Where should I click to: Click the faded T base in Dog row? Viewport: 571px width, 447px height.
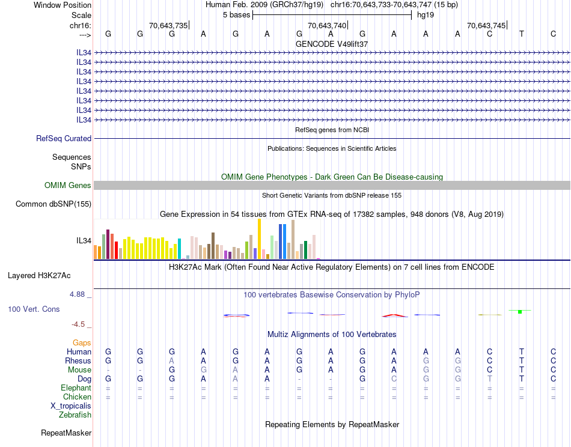pyautogui.click(x=489, y=379)
